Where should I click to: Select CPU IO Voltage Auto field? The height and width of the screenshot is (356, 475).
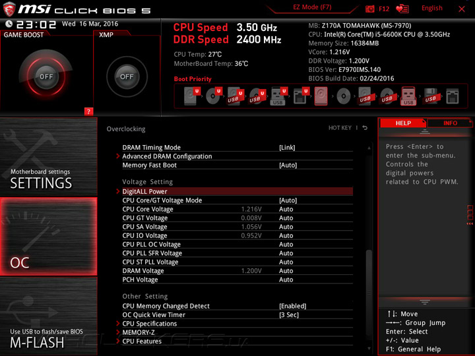(286, 235)
